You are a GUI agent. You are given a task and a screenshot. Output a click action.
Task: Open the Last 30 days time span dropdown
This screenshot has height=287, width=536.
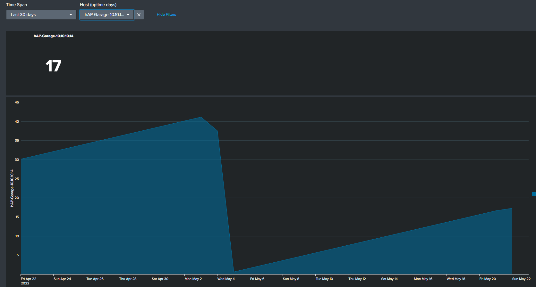(x=41, y=15)
